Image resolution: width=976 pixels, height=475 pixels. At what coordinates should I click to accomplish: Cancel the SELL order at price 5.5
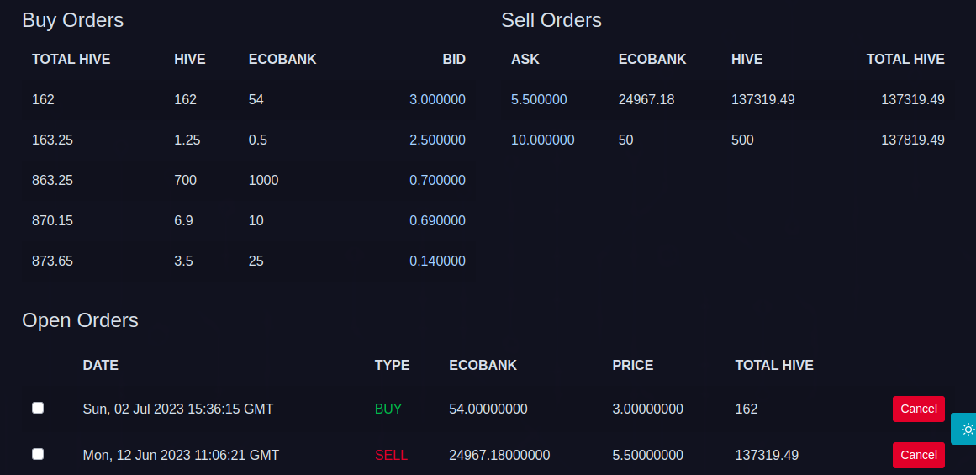(918, 455)
